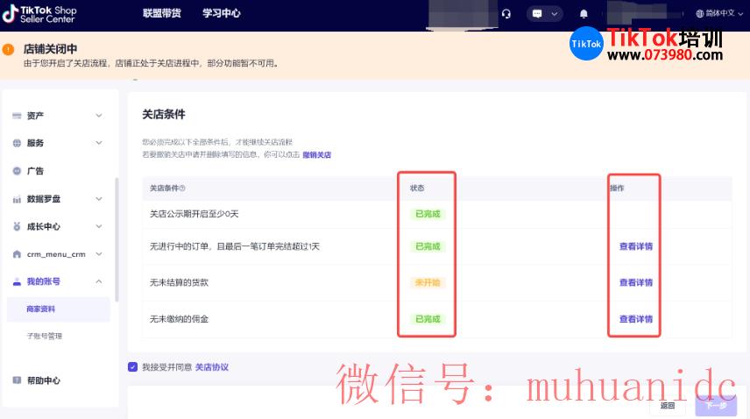
Task: Click the crm_menu_crm house icon
Action: click(x=17, y=254)
